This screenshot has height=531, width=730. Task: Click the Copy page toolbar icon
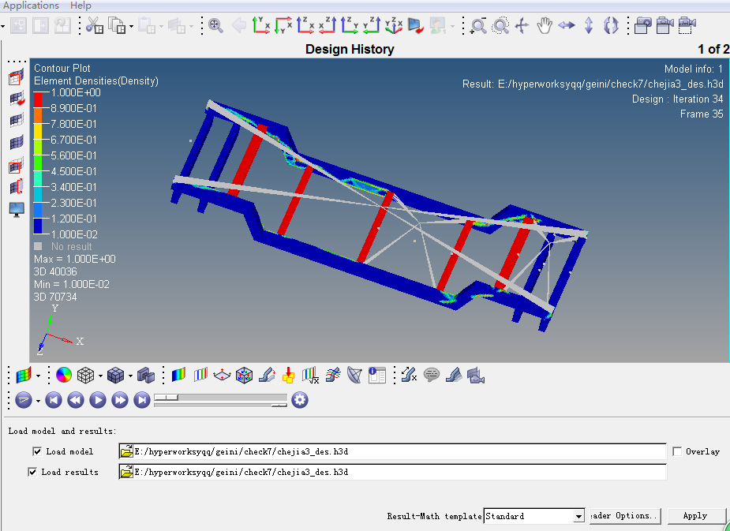coord(117,25)
